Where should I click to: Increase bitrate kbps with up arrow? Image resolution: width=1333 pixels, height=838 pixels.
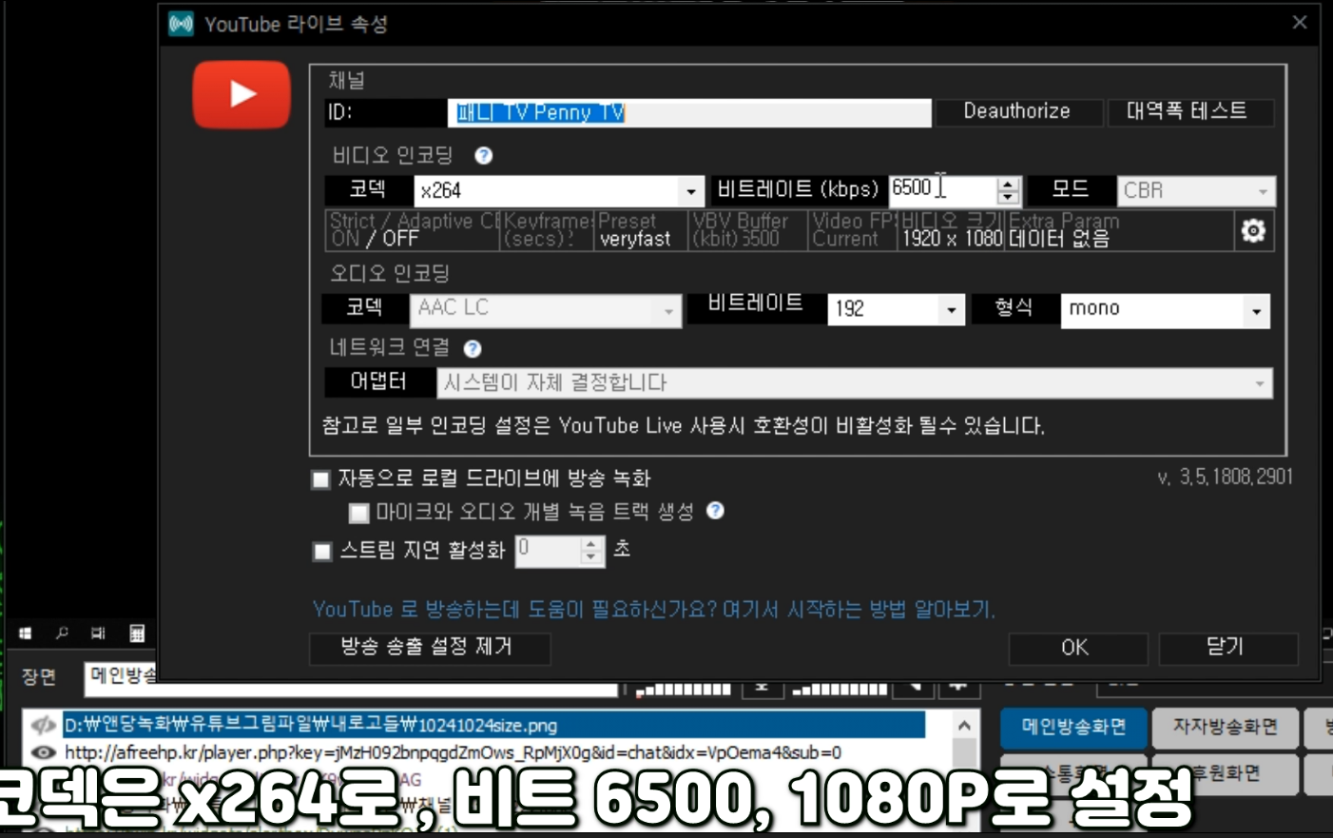pos(1009,184)
